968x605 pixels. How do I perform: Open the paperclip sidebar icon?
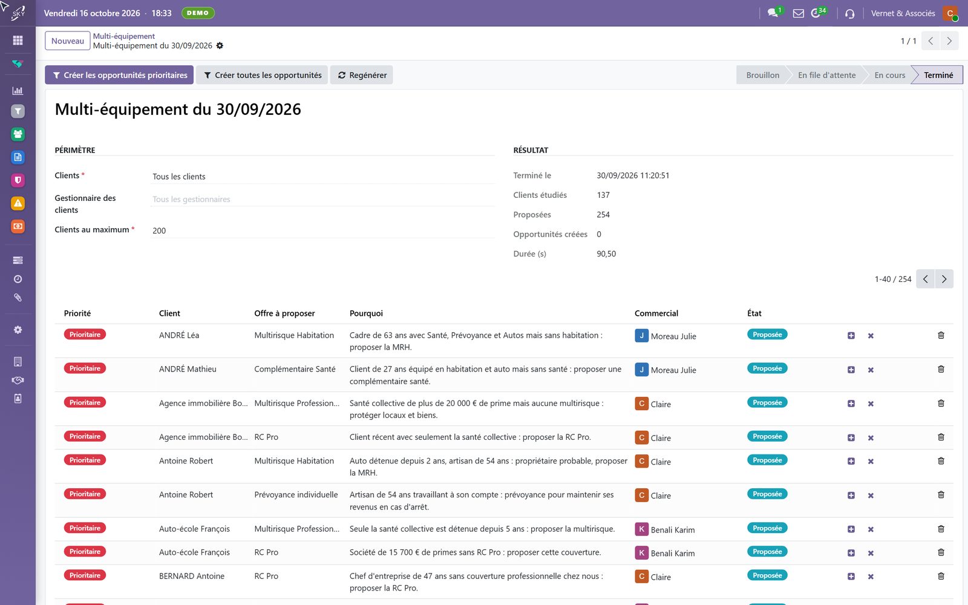click(x=18, y=298)
